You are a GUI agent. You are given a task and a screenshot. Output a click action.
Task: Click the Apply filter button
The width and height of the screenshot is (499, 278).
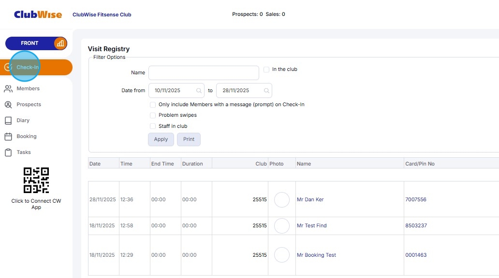tap(161, 139)
